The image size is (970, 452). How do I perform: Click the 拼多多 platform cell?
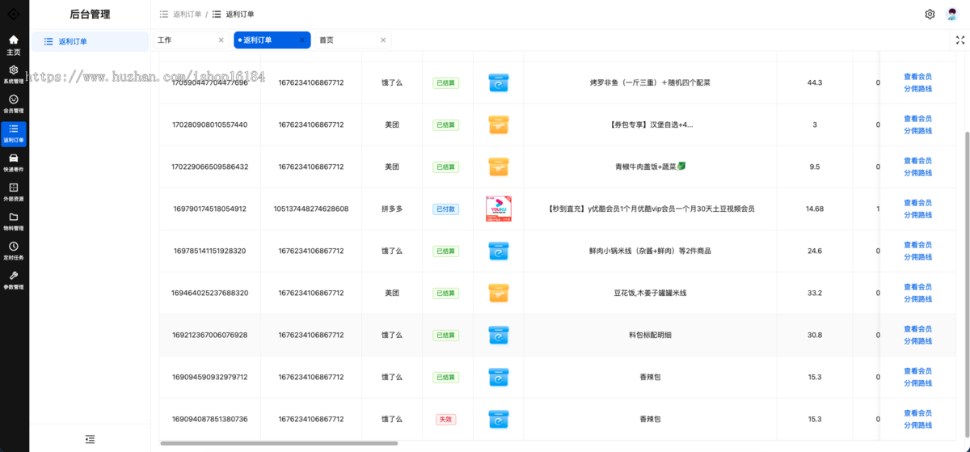[x=392, y=209]
